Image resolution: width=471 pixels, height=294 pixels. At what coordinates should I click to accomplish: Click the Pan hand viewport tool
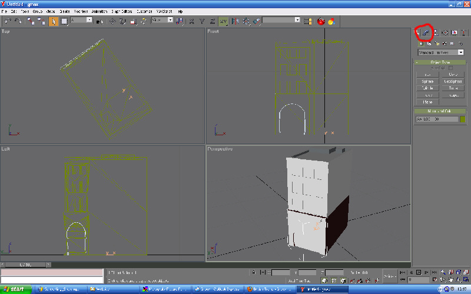click(450, 280)
